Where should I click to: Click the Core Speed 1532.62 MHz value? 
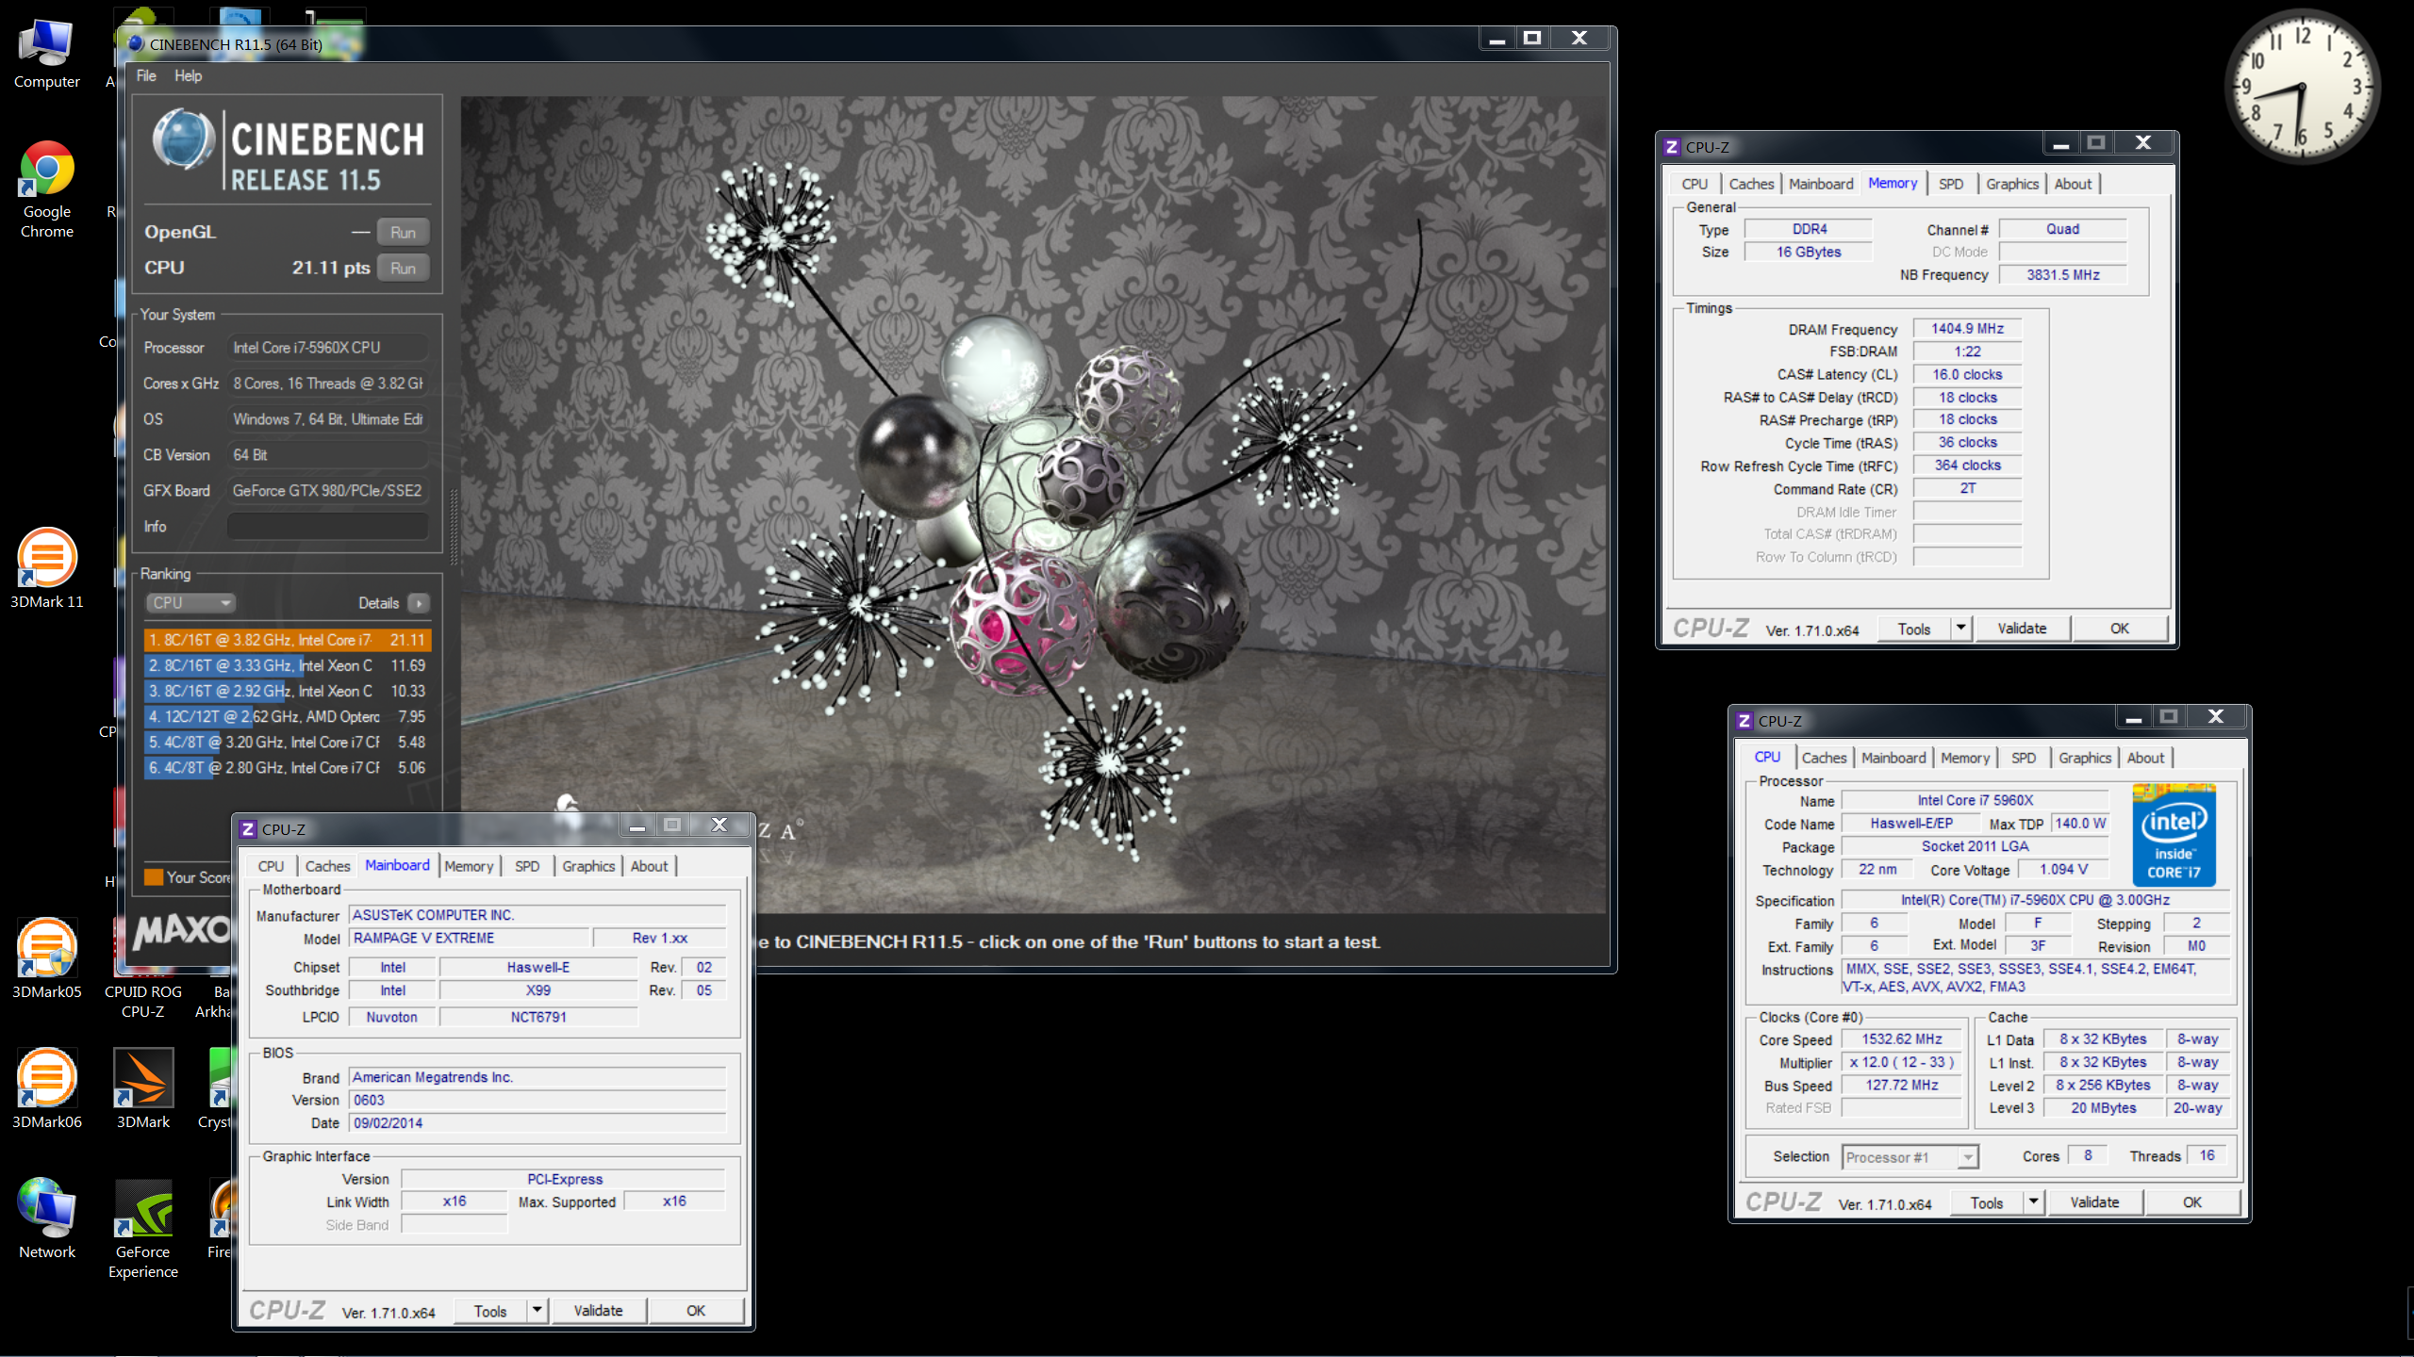click(1901, 1038)
